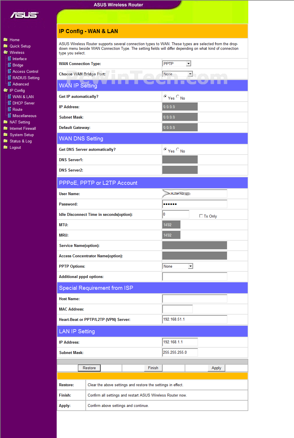
Task: Collapse the Wireless menu section
Action: click(x=17, y=52)
